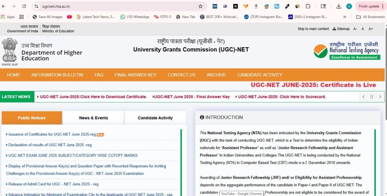Open the [500+] Instagram Bi... bookmark
This screenshot has width=387, height=196.
click(308, 17)
